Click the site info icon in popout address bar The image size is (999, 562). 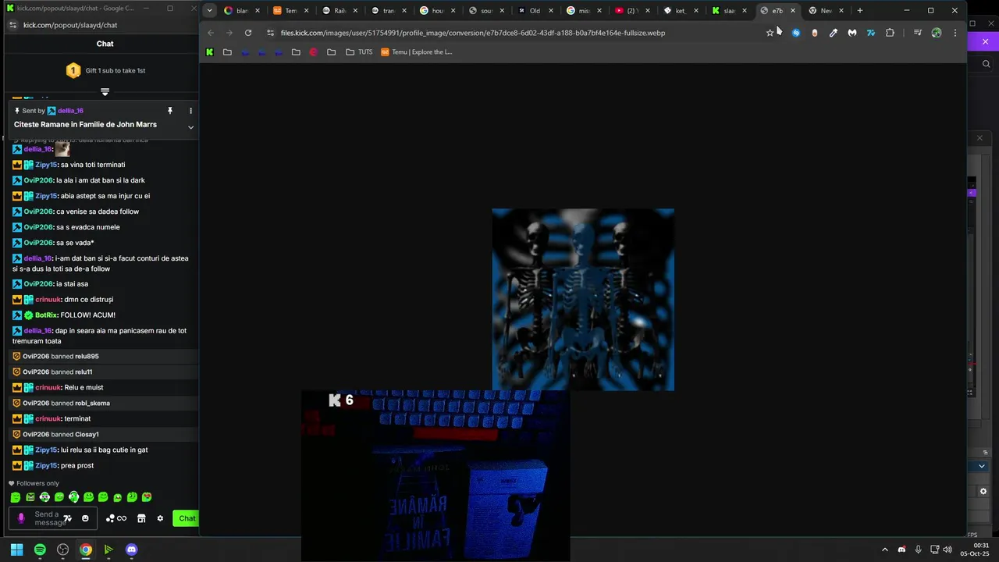tap(12, 25)
